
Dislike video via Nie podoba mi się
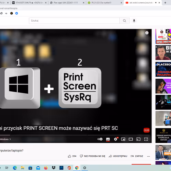tap(92, 156)
